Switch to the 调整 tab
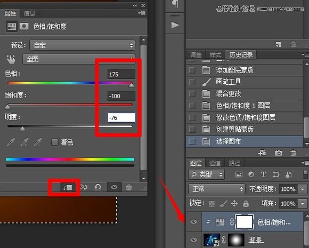The image size is (309, 248). [196, 54]
